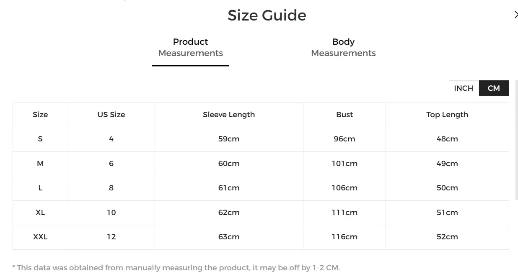
Task: Click the Top Length column header
Action: (x=447, y=115)
